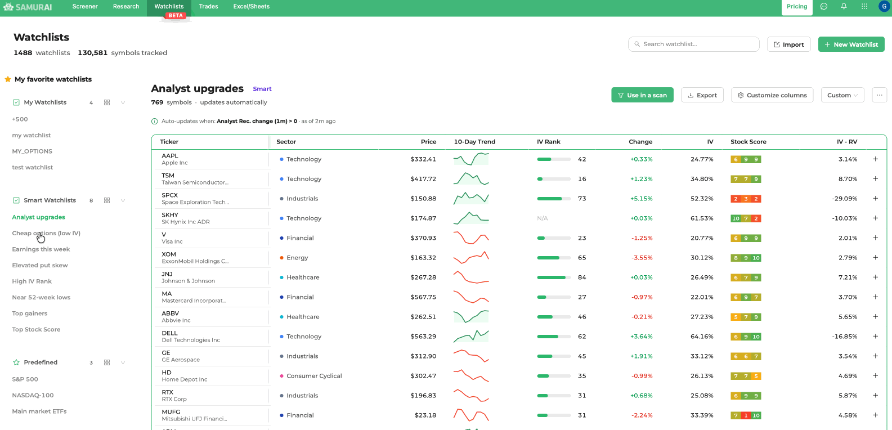The image size is (892, 430).
Task: Open the user avatar G menu
Action: (884, 7)
